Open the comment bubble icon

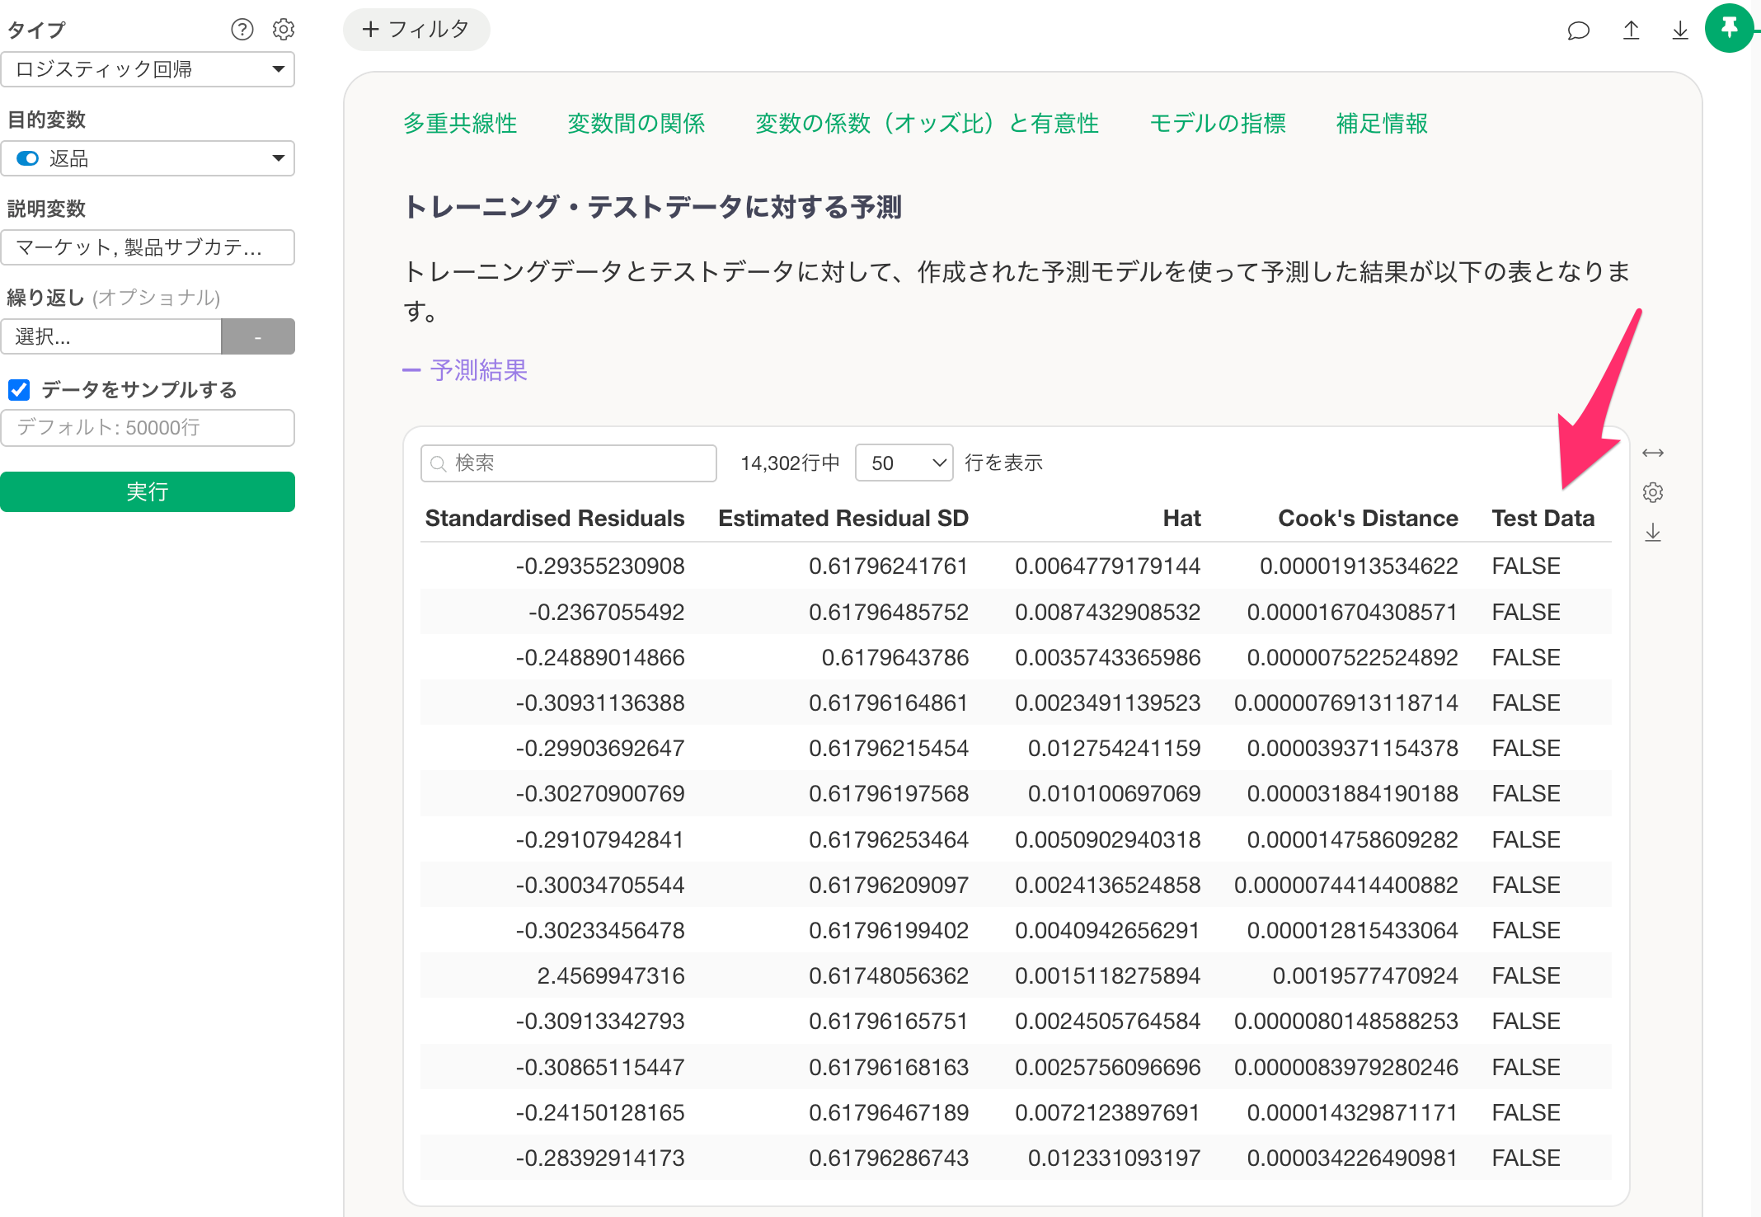(x=1578, y=31)
